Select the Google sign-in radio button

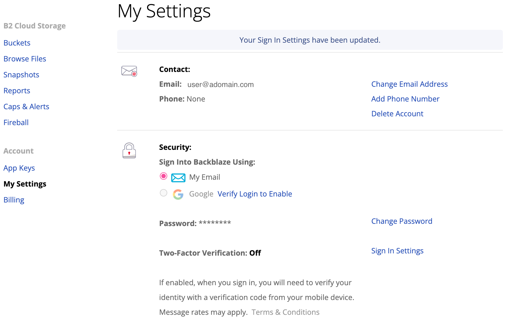tap(164, 193)
